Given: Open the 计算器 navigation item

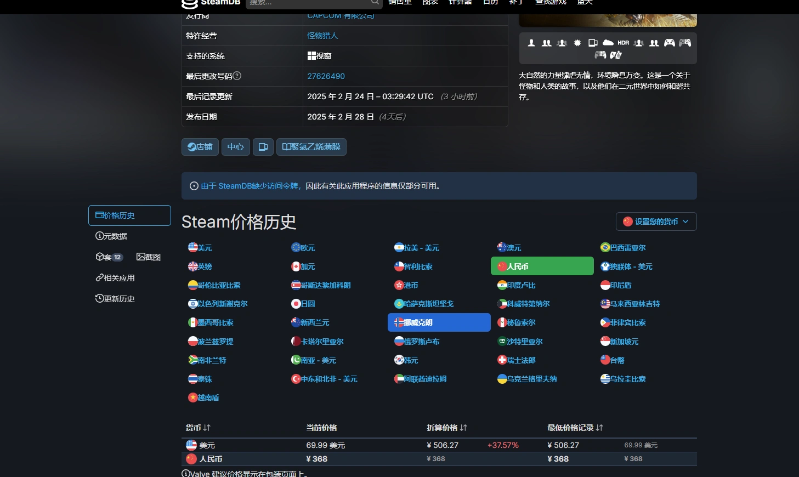Looking at the screenshot, I should [x=460, y=3].
